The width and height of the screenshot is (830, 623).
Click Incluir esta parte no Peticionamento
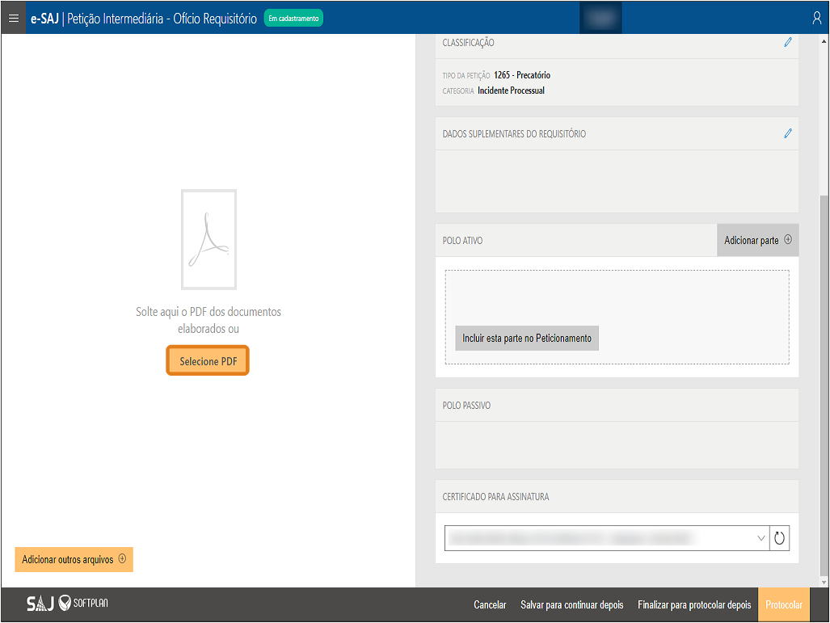527,339
